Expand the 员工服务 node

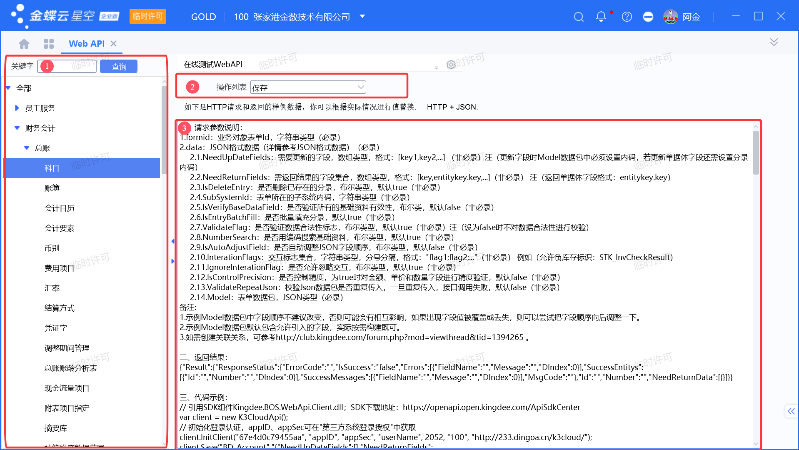click(x=17, y=108)
